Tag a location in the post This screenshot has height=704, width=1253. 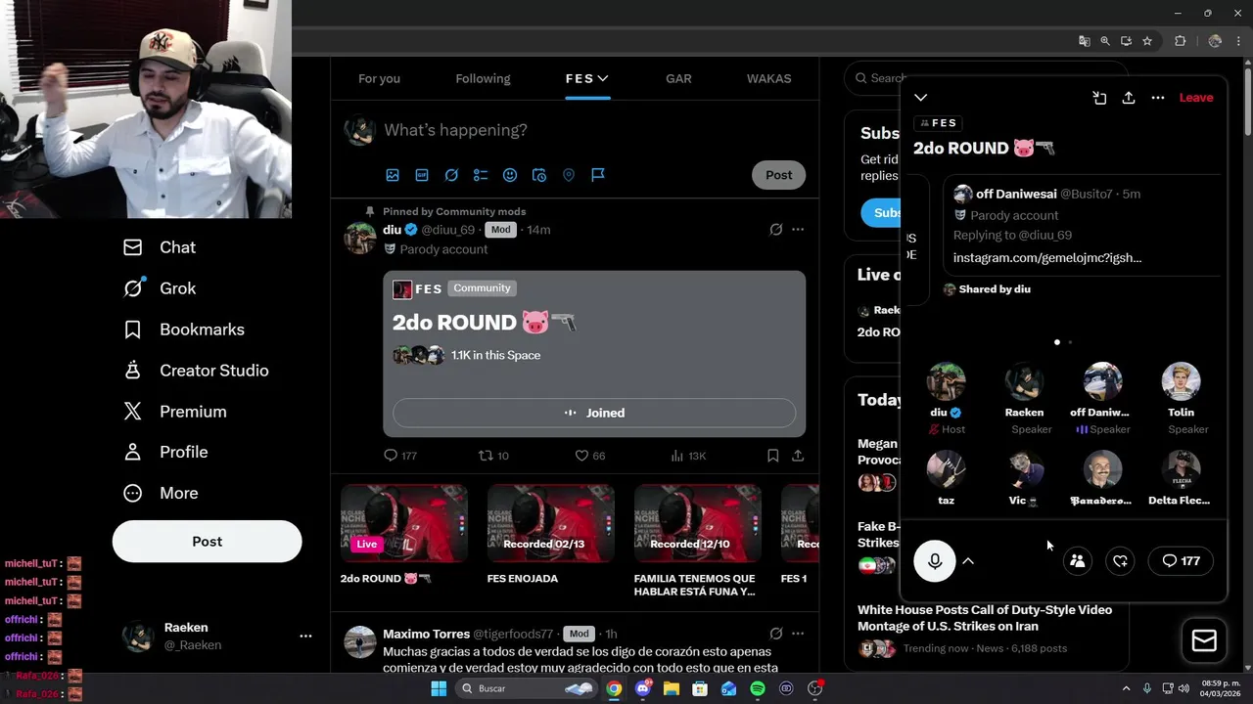[569, 175]
